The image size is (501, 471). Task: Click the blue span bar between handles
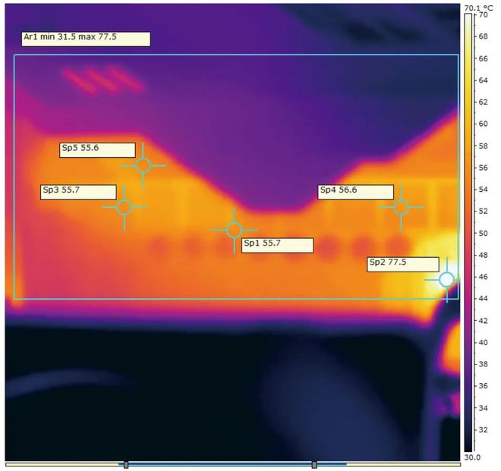coord(220,465)
